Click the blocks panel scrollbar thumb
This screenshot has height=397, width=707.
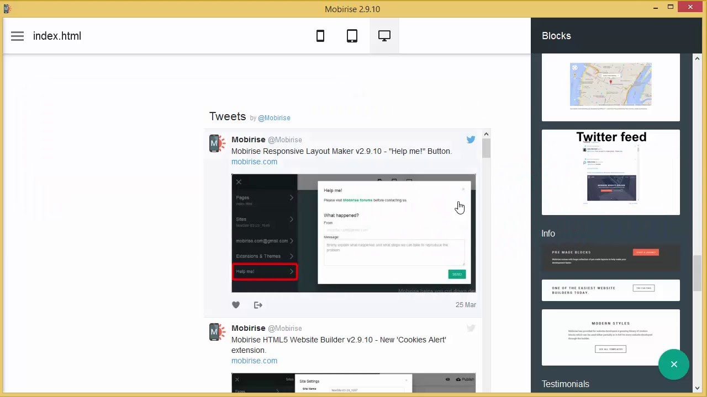[697, 273]
